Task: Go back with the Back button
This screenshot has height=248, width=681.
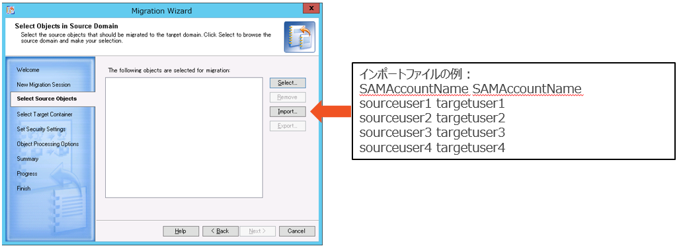Action: coord(221,231)
